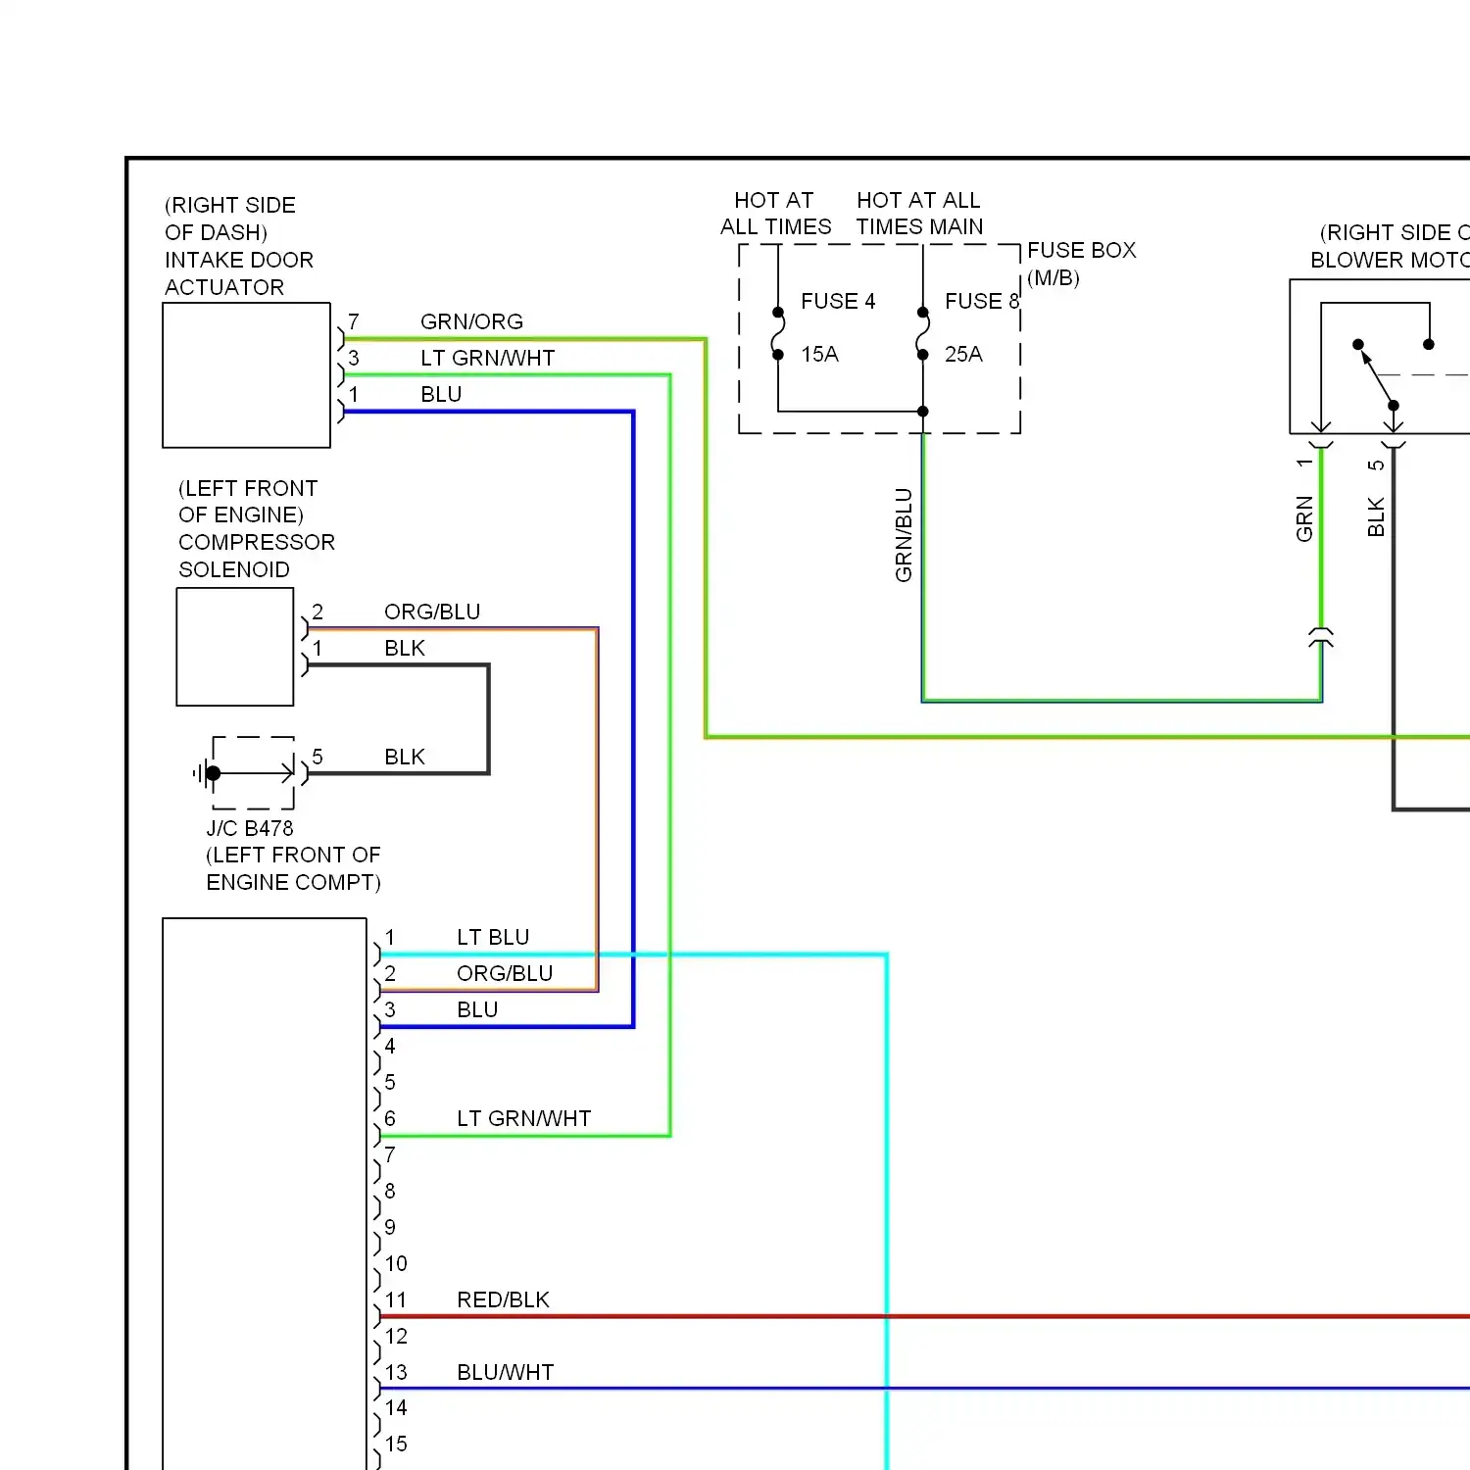Click ORG/BLU label at large connector pin 2
The image size is (1470, 1470).
[x=505, y=973]
